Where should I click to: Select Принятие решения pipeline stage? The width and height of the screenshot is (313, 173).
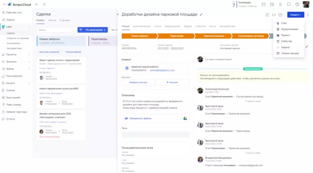tap(214, 36)
